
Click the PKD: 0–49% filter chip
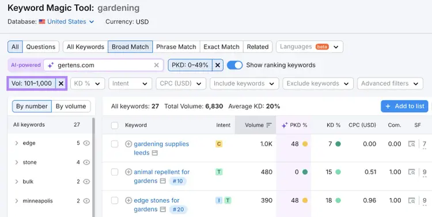click(190, 65)
